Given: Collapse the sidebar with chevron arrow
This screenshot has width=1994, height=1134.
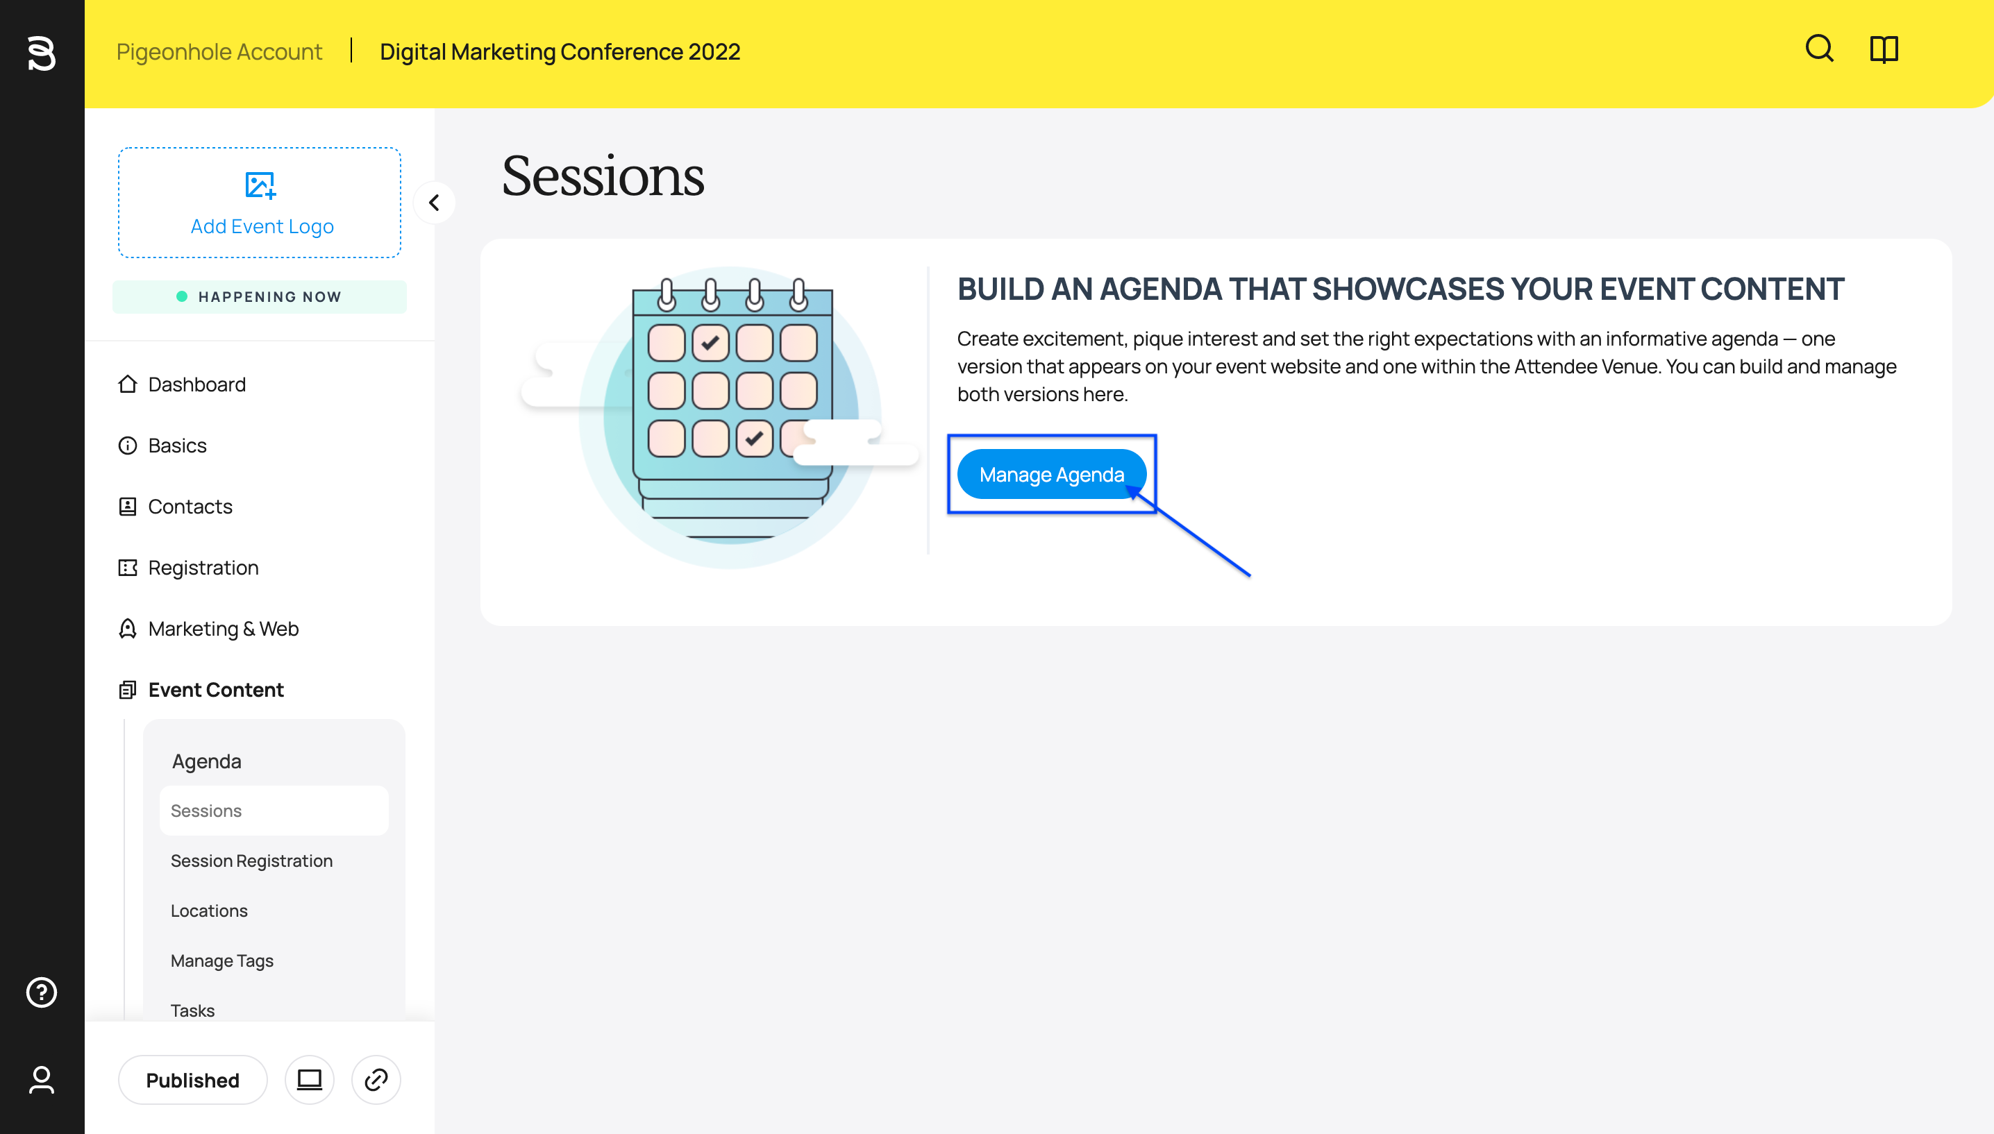Looking at the screenshot, I should tap(434, 203).
